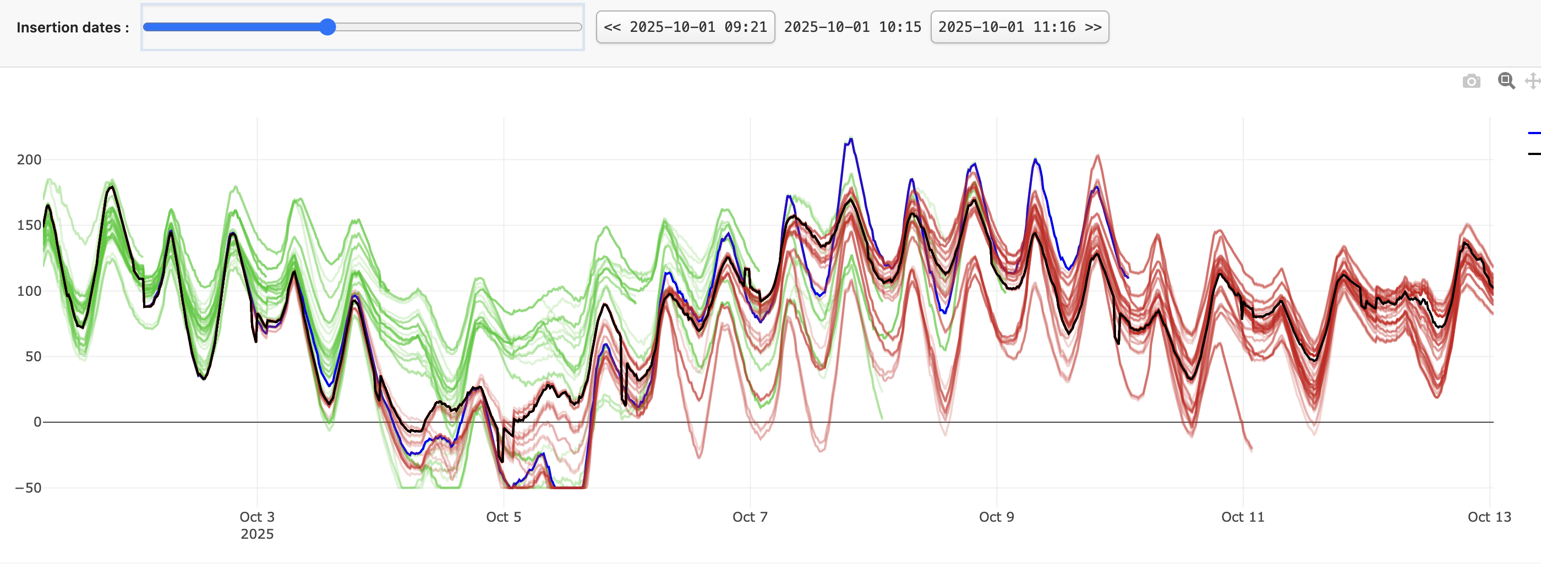
Task: Download the chart as an image
Action: [x=1472, y=81]
